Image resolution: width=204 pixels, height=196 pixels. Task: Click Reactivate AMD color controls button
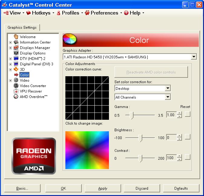point(151,72)
